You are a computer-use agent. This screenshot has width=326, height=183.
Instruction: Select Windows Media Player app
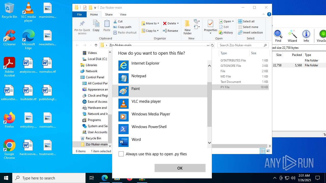click(x=160, y=116)
